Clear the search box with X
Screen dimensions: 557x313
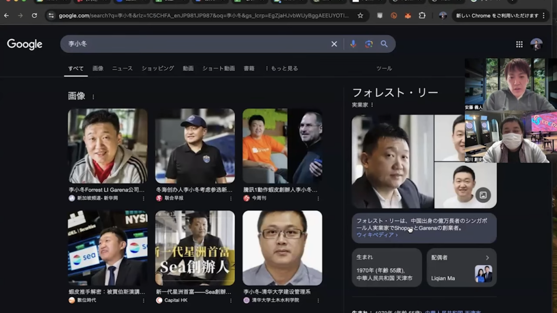(334, 44)
